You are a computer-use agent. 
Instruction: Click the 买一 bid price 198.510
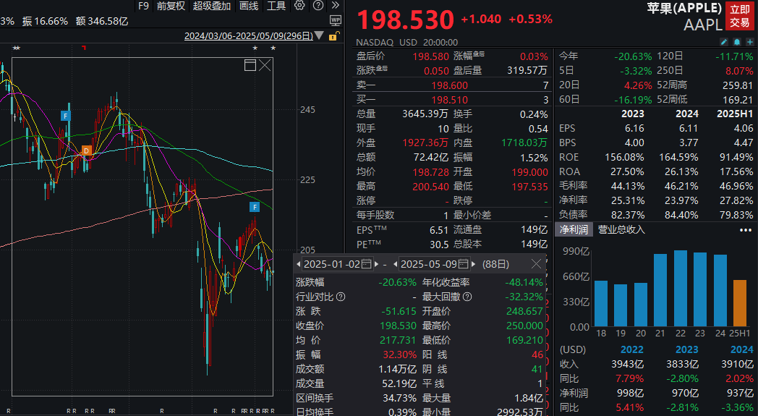450,100
